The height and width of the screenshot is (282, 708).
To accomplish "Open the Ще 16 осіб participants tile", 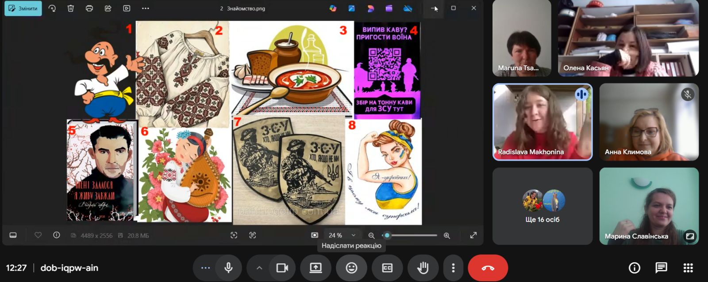I will pos(542,206).
